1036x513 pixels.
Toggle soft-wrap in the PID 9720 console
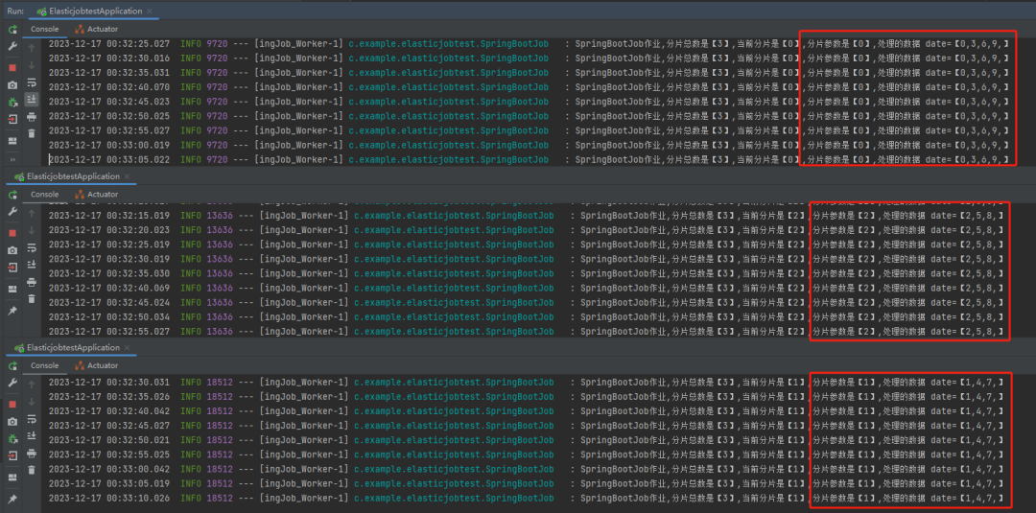pos(32,82)
